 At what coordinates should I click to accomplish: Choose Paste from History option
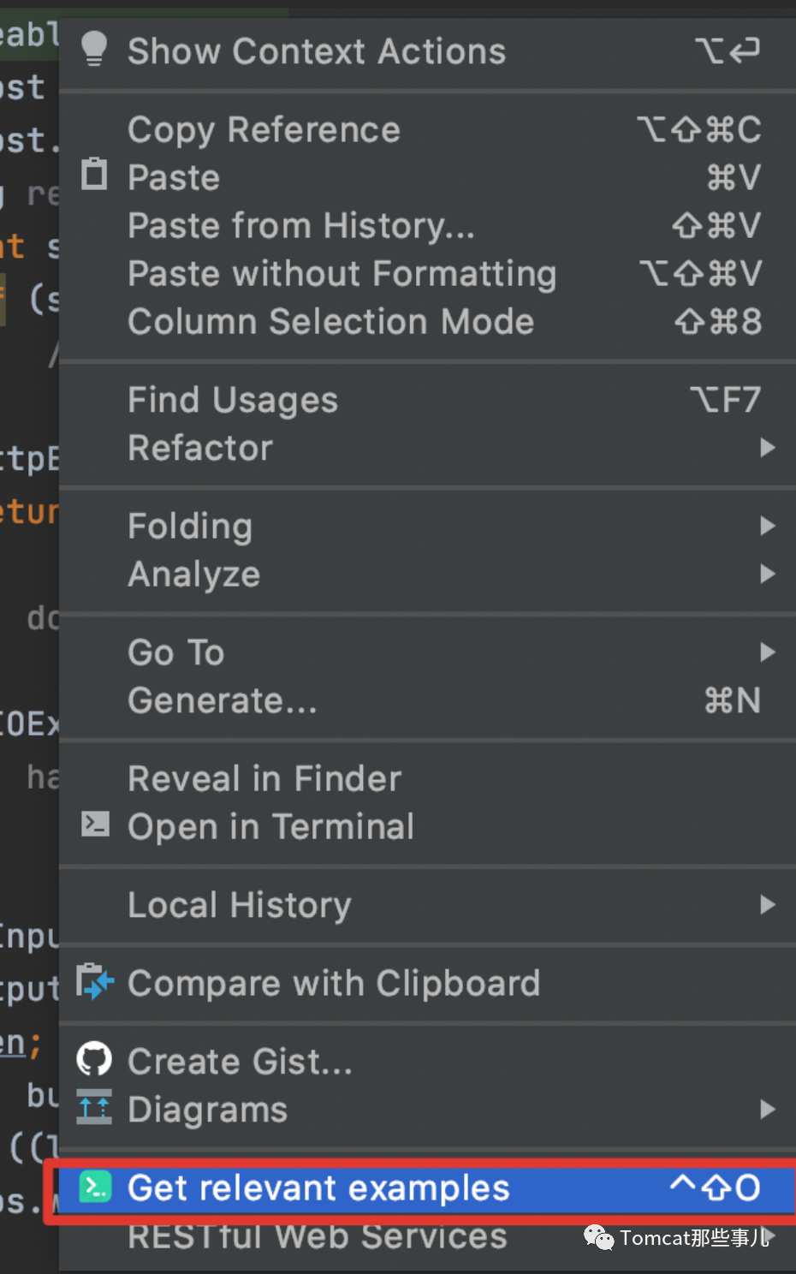tap(300, 226)
